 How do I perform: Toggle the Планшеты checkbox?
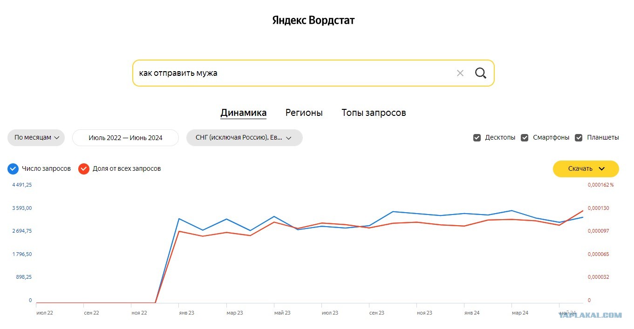[579, 138]
